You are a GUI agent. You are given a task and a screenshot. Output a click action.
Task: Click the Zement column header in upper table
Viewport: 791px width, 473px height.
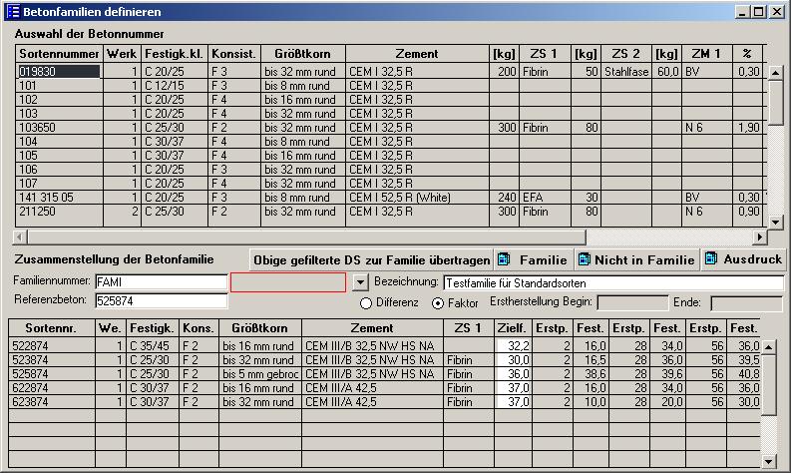pos(416,54)
